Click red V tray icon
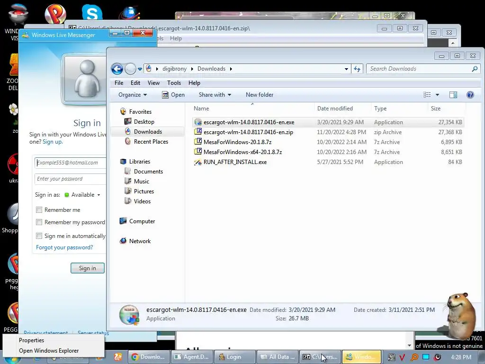Image resolution: width=485 pixels, height=364 pixels. tap(402, 357)
